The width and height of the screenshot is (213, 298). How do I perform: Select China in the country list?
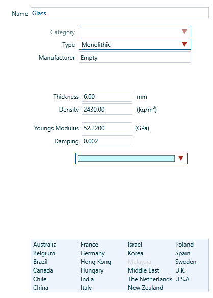point(40,288)
